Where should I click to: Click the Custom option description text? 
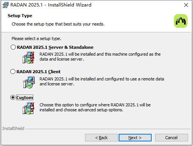coord(95,107)
